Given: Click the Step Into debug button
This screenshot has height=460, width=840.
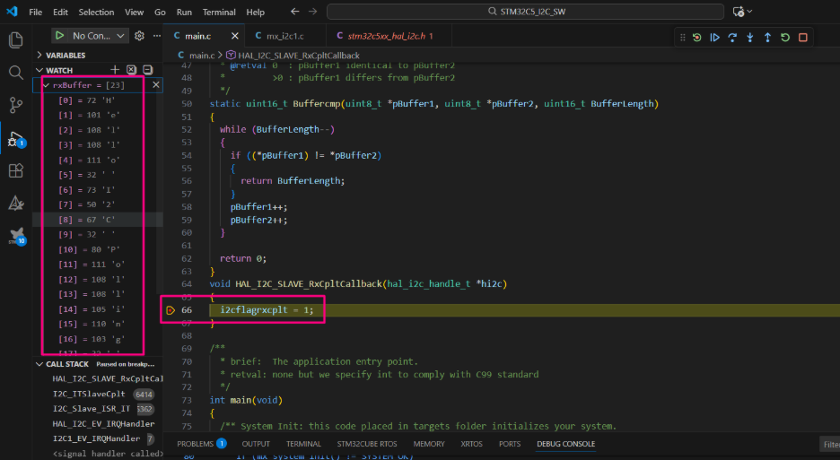Looking at the screenshot, I should click(750, 38).
